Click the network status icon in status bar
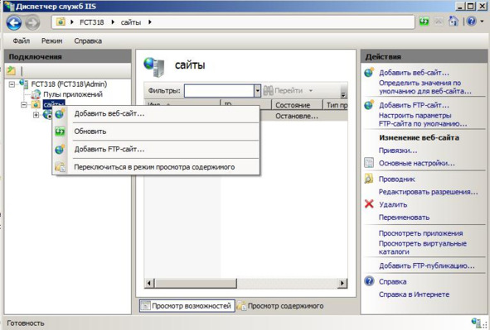Viewport: 490px width, 330px height. (476, 323)
